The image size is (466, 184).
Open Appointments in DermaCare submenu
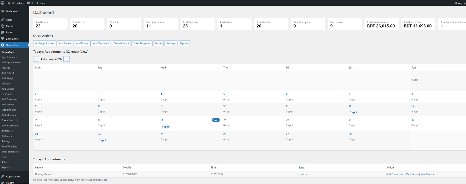9,57
